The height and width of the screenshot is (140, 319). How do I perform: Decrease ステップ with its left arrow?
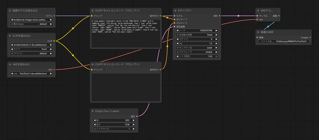[177, 39]
